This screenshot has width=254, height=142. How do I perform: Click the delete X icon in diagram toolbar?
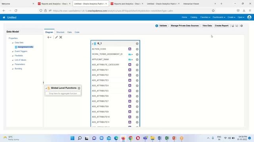tap(61, 37)
